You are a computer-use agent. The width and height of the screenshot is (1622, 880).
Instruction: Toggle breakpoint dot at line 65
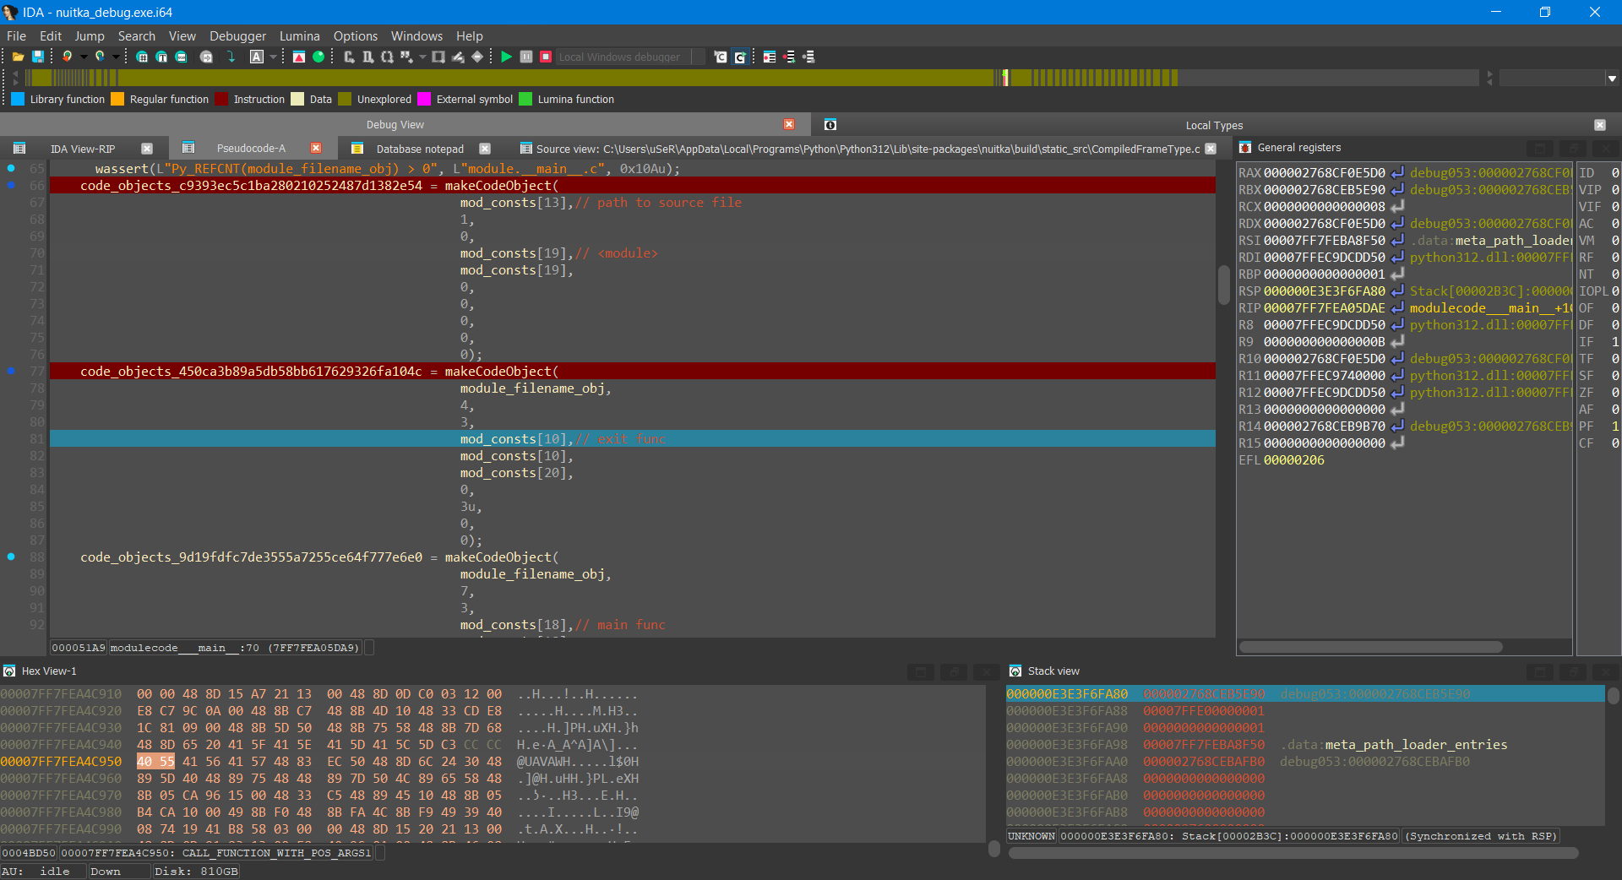point(11,168)
